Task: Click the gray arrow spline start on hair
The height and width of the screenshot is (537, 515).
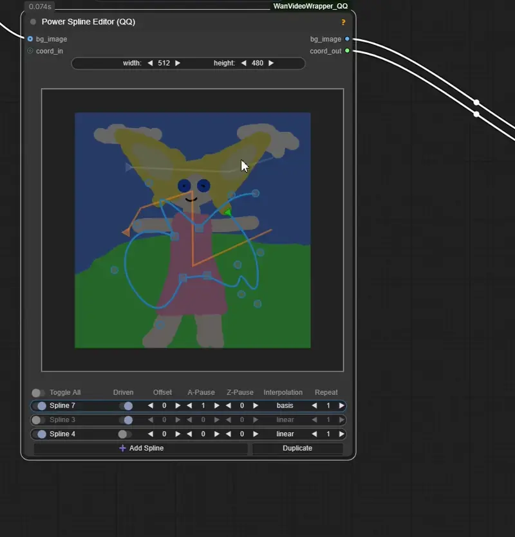Action: pyautogui.click(x=128, y=167)
